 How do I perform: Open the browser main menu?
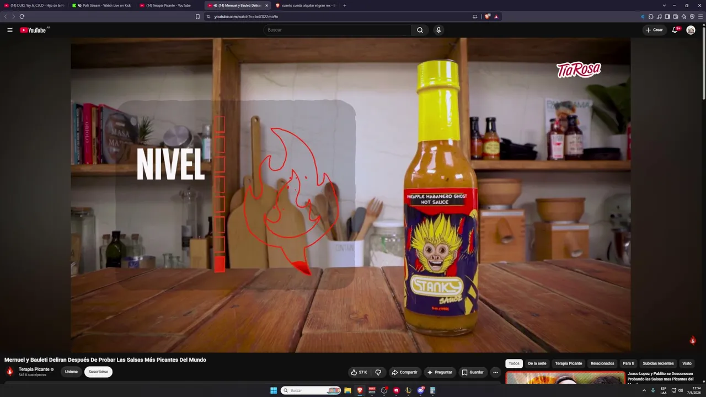click(700, 17)
